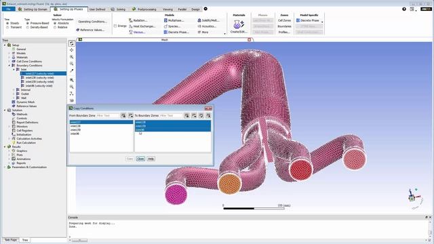The width and height of the screenshot is (434, 244).
Task: Select Relative velocity formulation
Action: [x=60, y=27]
